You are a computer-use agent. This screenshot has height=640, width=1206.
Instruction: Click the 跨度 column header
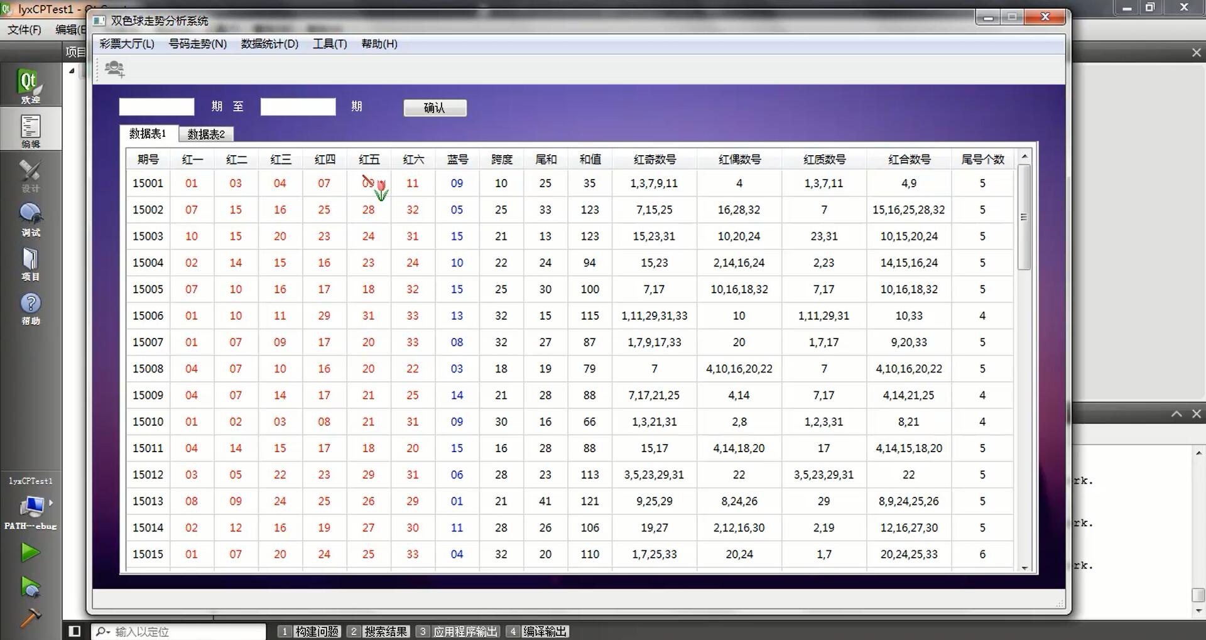(x=501, y=160)
